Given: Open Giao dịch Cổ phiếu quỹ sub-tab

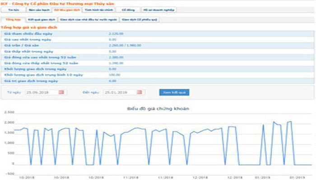Looking at the screenshot, I should pyautogui.click(x=139, y=20).
